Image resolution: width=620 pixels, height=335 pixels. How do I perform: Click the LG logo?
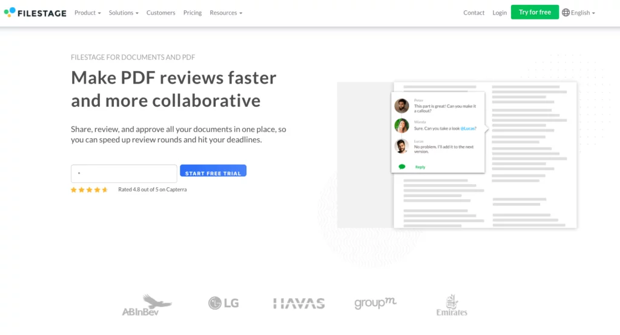click(224, 303)
